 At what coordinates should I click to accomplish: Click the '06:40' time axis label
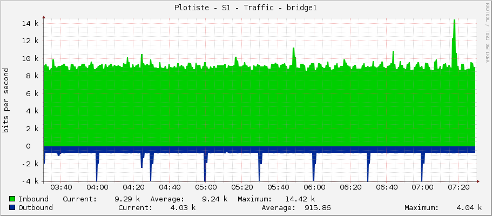pyautogui.click(x=387, y=187)
